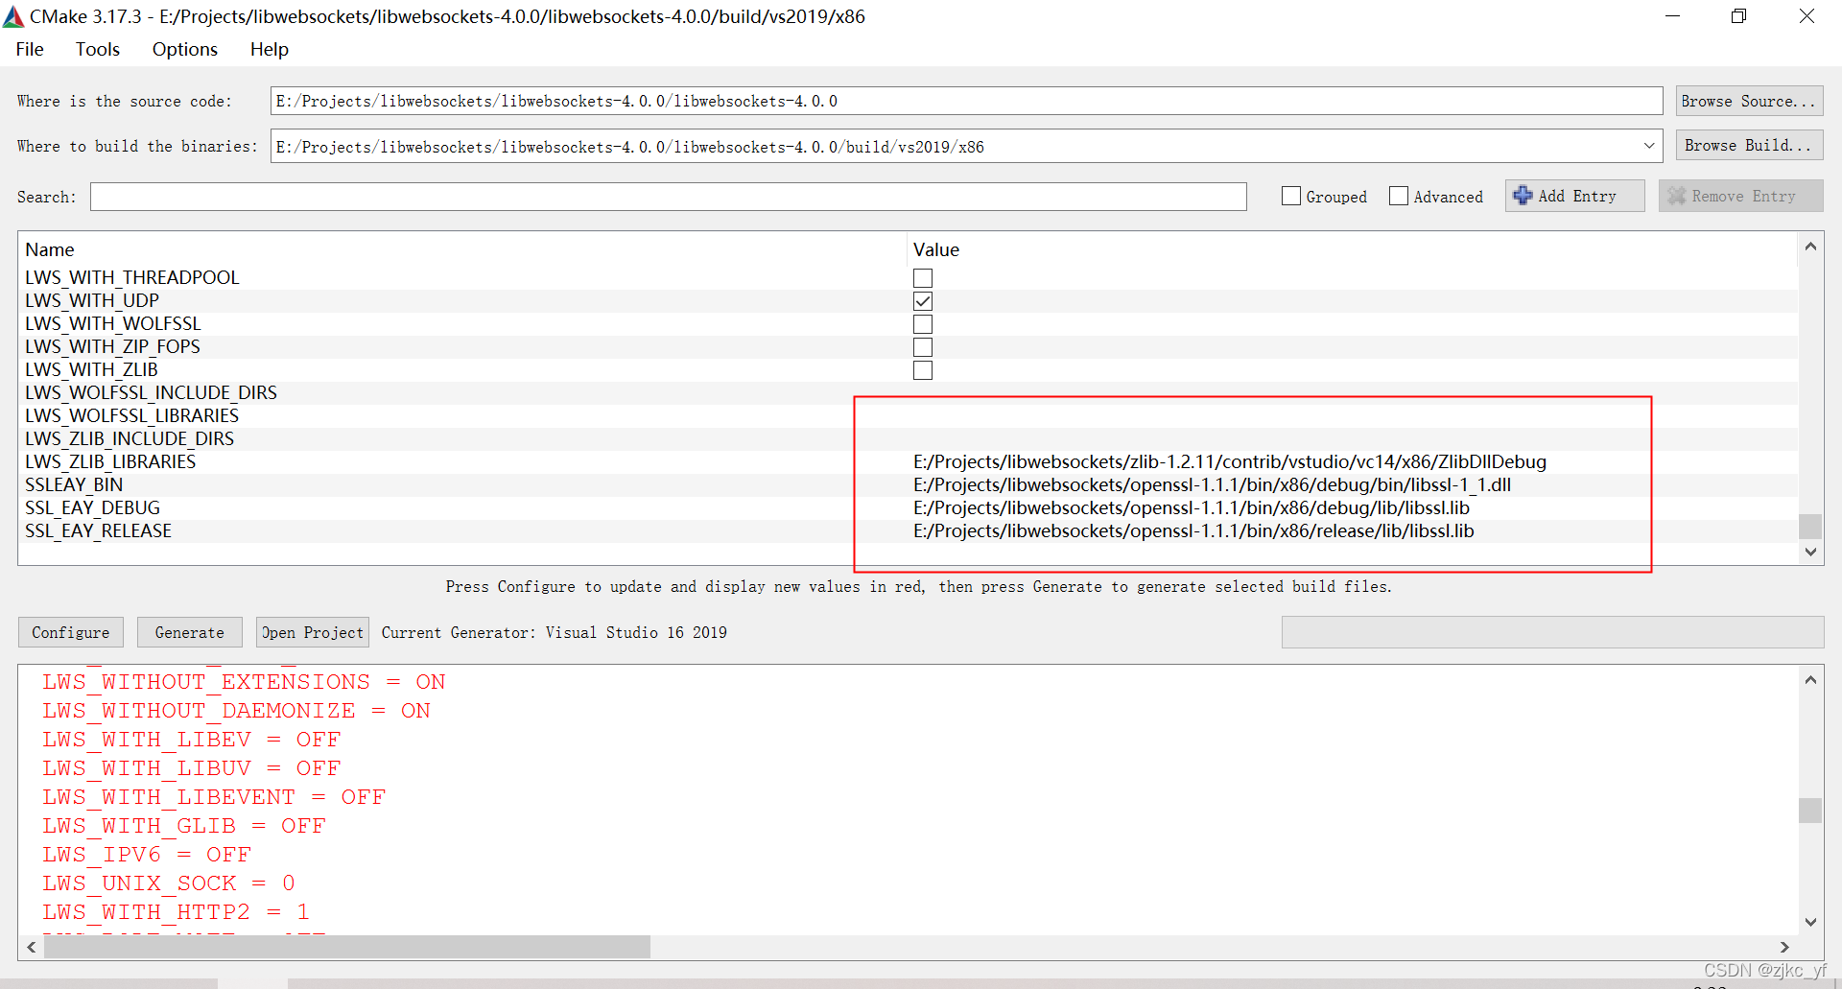Click the Search input field

coord(668,197)
